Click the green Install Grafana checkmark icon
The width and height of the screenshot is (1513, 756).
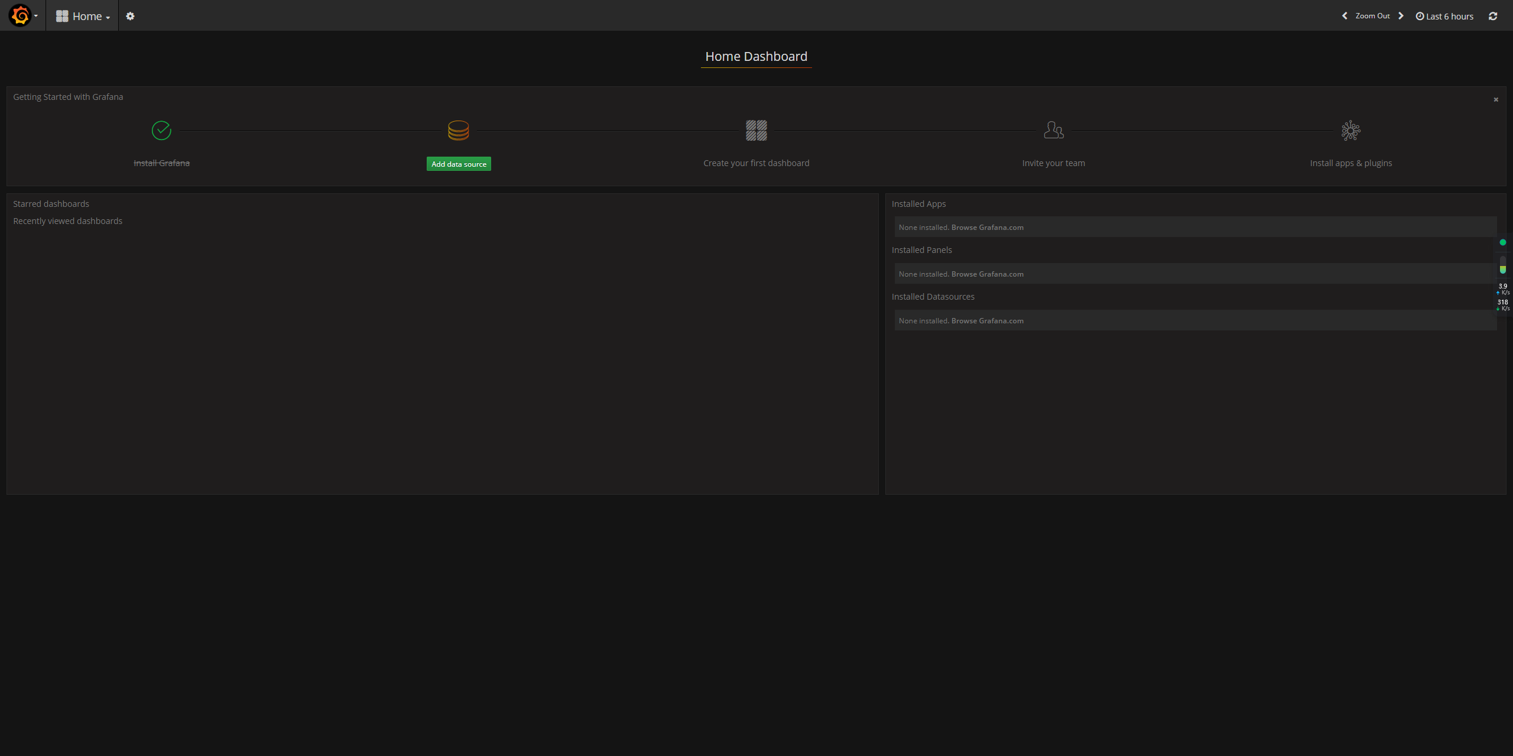tap(161, 130)
